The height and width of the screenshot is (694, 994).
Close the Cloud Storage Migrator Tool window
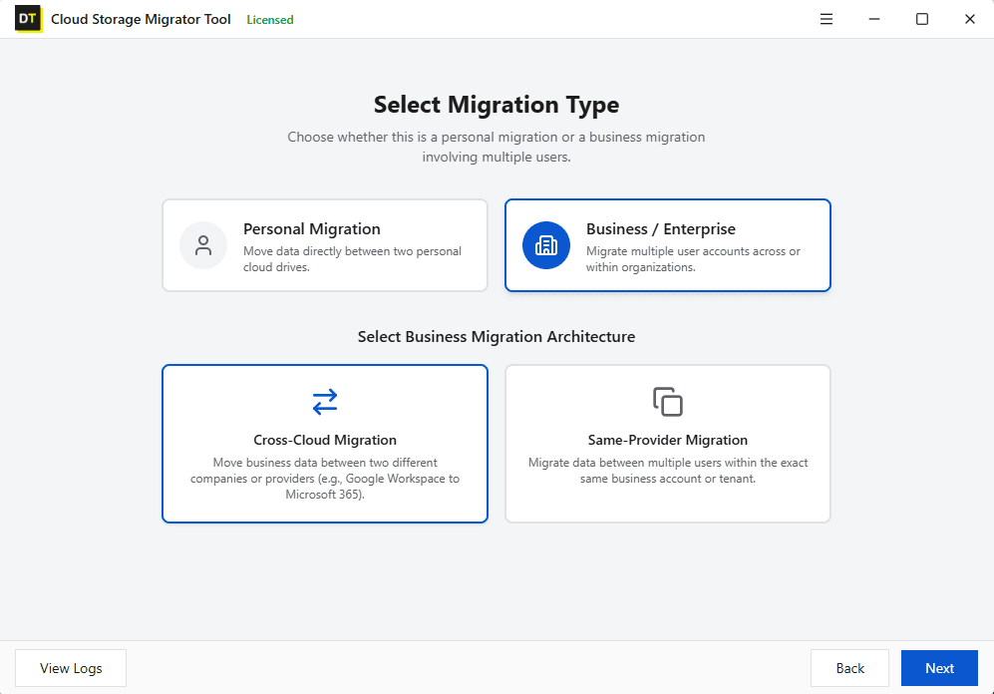coord(970,19)
